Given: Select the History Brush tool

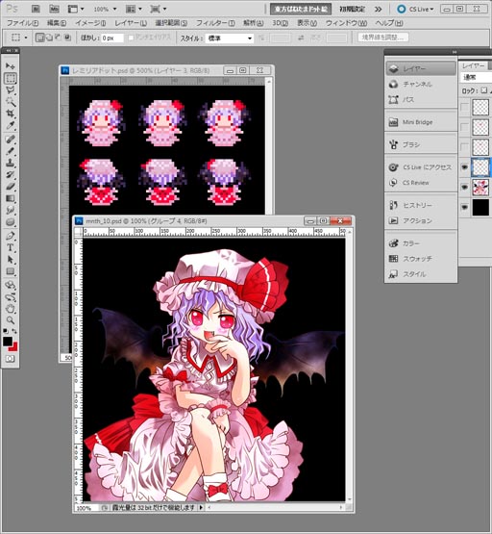Looking at the screenshot, I should [x=11, y=174].
